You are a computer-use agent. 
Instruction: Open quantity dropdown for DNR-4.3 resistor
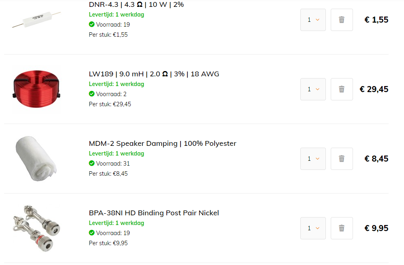(x=313, y=20)
